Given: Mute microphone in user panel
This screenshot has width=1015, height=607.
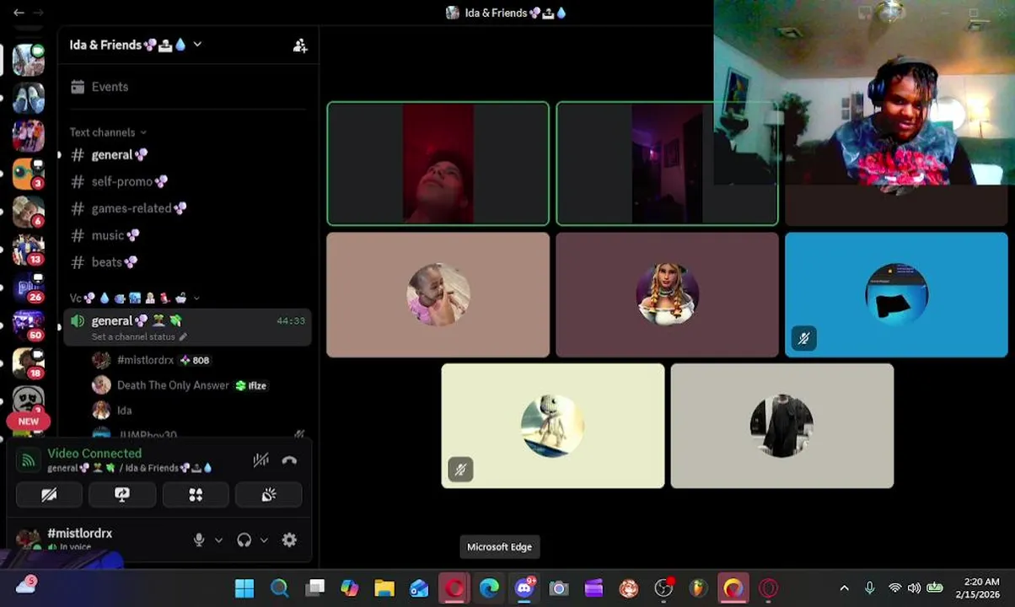Looking at the screenshot, I should (x=199, y=540).
